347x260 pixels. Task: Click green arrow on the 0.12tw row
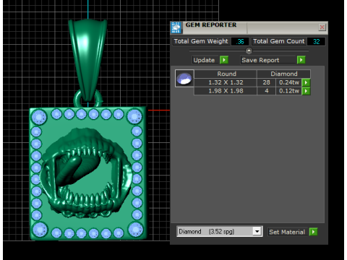(306, 91)
